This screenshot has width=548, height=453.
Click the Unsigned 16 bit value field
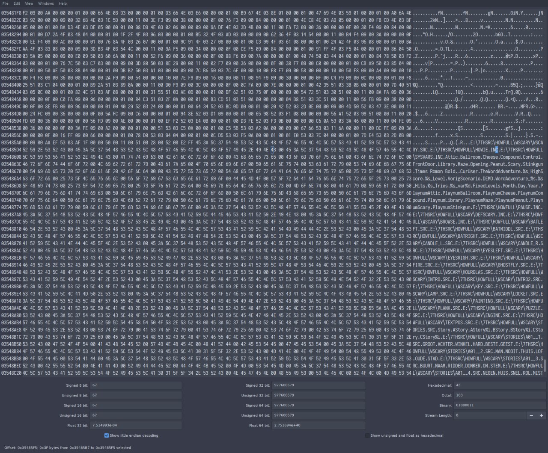[136, 415]
